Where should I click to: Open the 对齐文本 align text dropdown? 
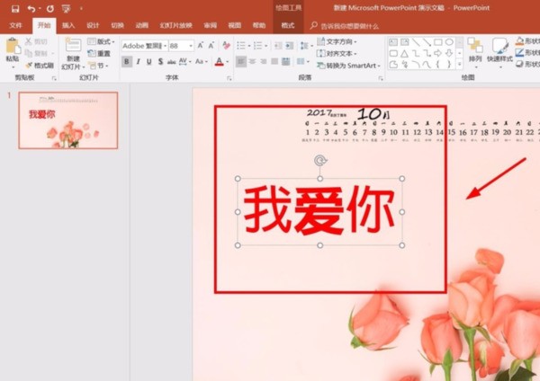(337, 54)
